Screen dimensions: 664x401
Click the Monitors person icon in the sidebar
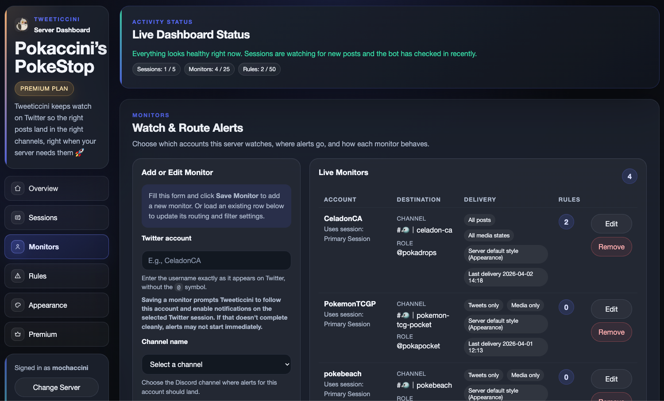18,247
